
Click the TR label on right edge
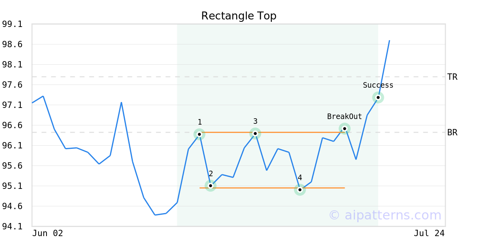click(452, 77)
